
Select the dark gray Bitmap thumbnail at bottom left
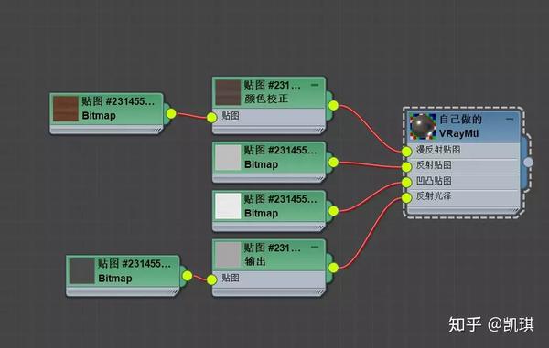coord(82,271)
